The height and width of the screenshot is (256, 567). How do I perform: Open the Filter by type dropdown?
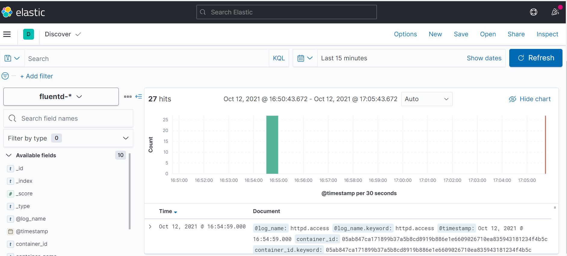(x=68, y=138)
